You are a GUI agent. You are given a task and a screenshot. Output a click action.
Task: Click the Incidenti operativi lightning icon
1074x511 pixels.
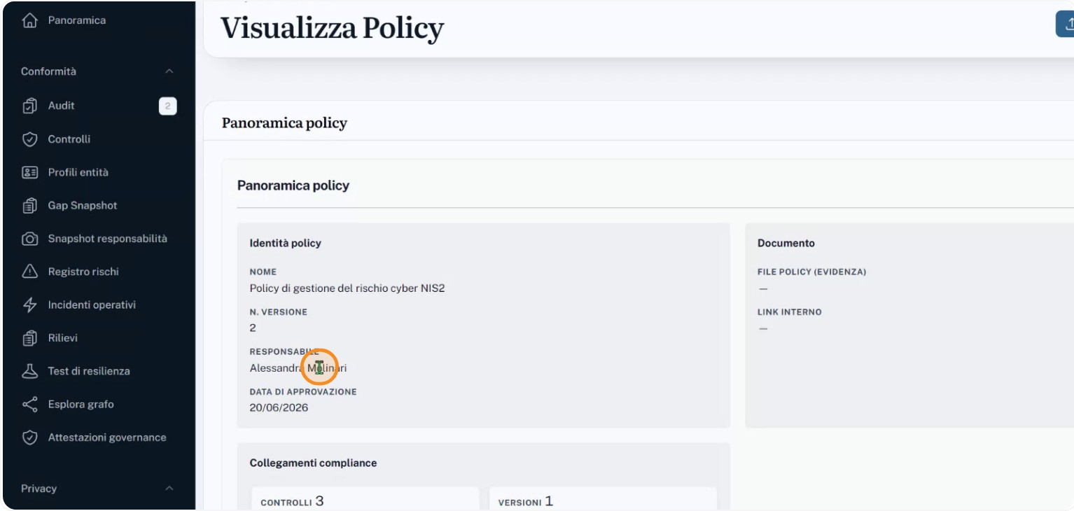pyautogui.click(x=29, y=305)
